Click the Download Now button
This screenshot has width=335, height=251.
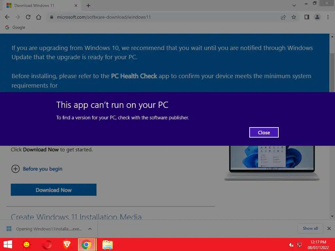coord(54,190)
